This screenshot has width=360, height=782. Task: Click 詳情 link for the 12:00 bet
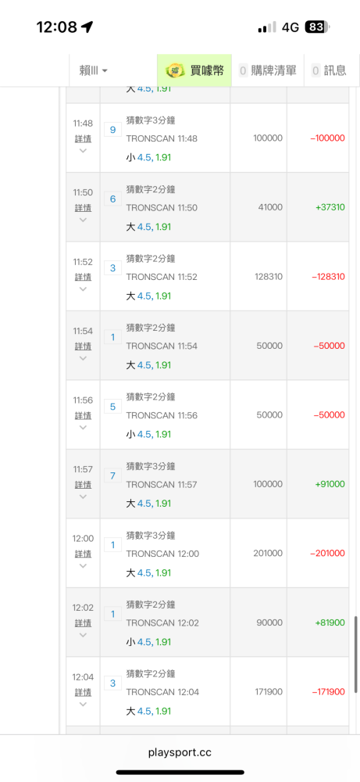83,554
